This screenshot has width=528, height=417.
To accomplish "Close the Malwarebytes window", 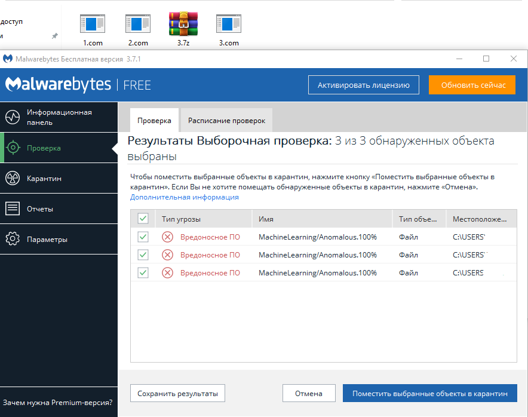I will click(x=514, y=59).
